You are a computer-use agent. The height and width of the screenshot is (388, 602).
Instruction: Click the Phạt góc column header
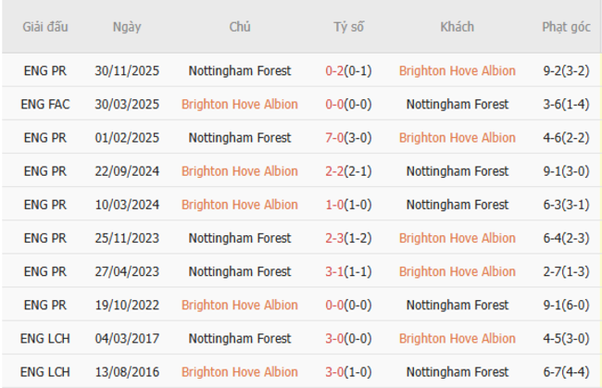(x=566, y=27)
